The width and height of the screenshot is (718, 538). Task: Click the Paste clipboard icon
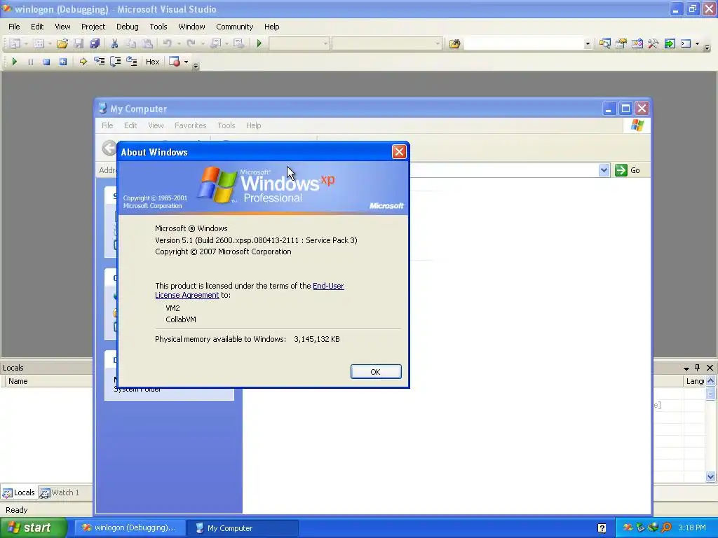(147, 43)
